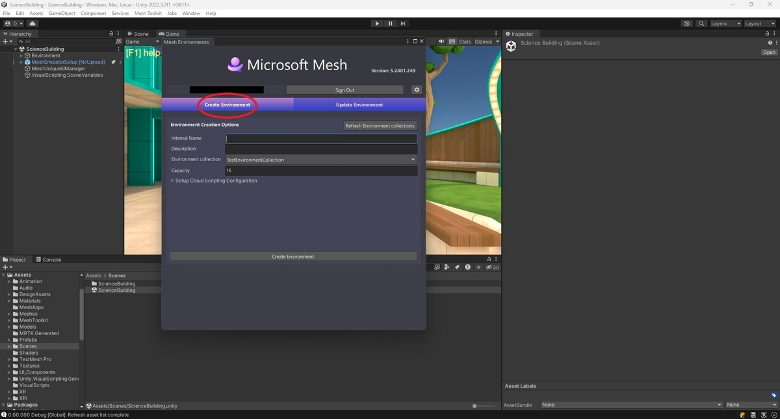Click Inspector help question icon
The image size is (780, 419).
[770, 43]
